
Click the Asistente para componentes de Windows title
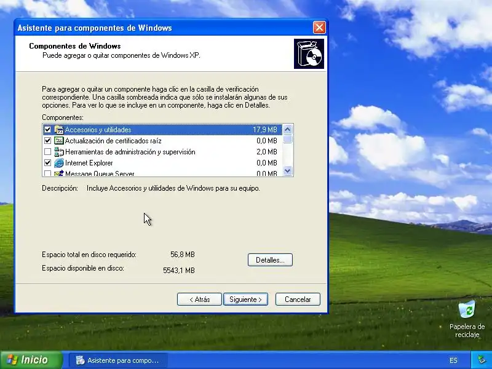pyautogui.click(x=95, y=28)
